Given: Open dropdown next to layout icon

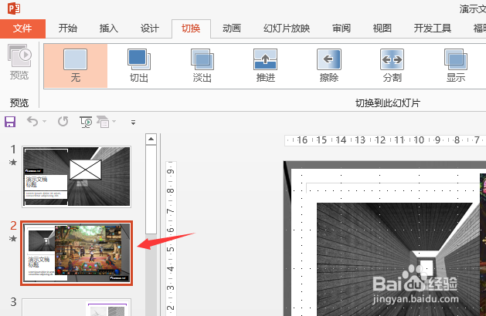Looking at the screenshot, I should click(114, 122).
